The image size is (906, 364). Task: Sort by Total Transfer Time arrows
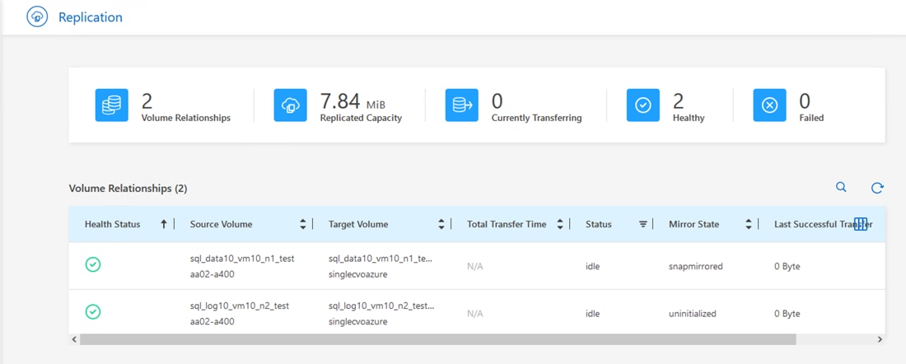(x=559, y=224)
